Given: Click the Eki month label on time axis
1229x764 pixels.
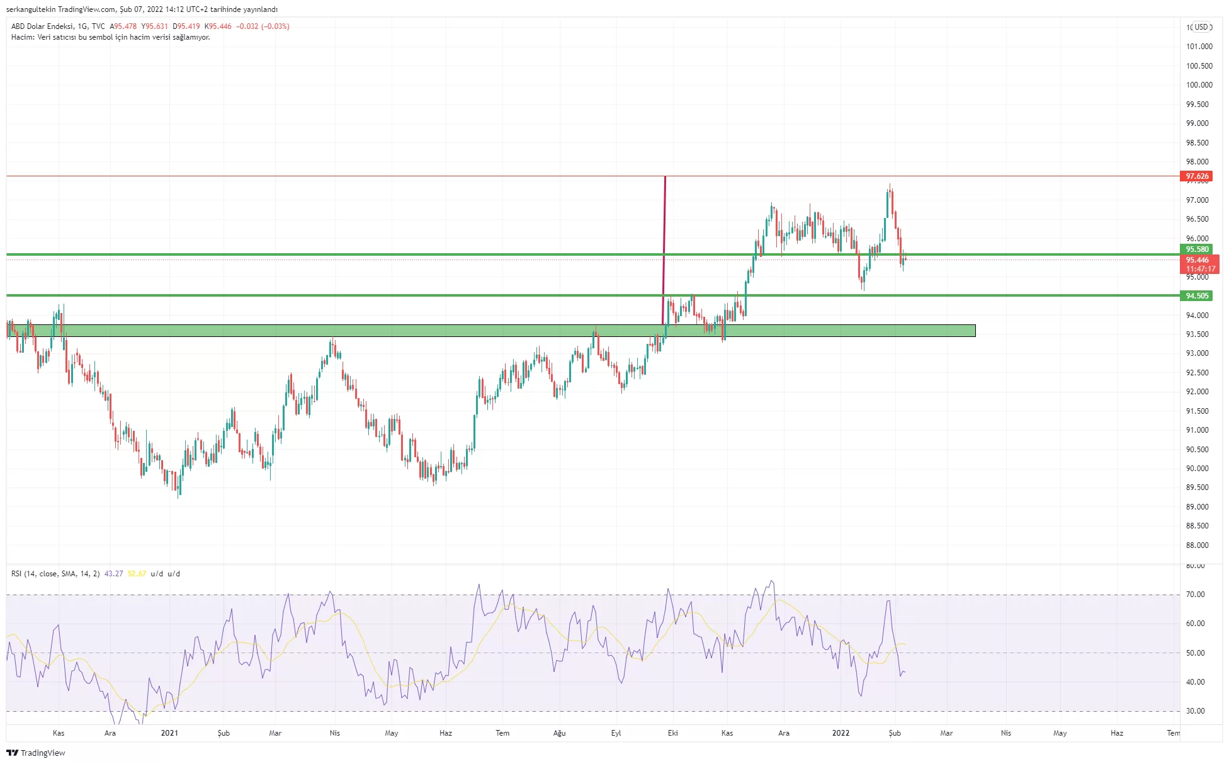Looking at the screenshot, I should click(672, 733).
